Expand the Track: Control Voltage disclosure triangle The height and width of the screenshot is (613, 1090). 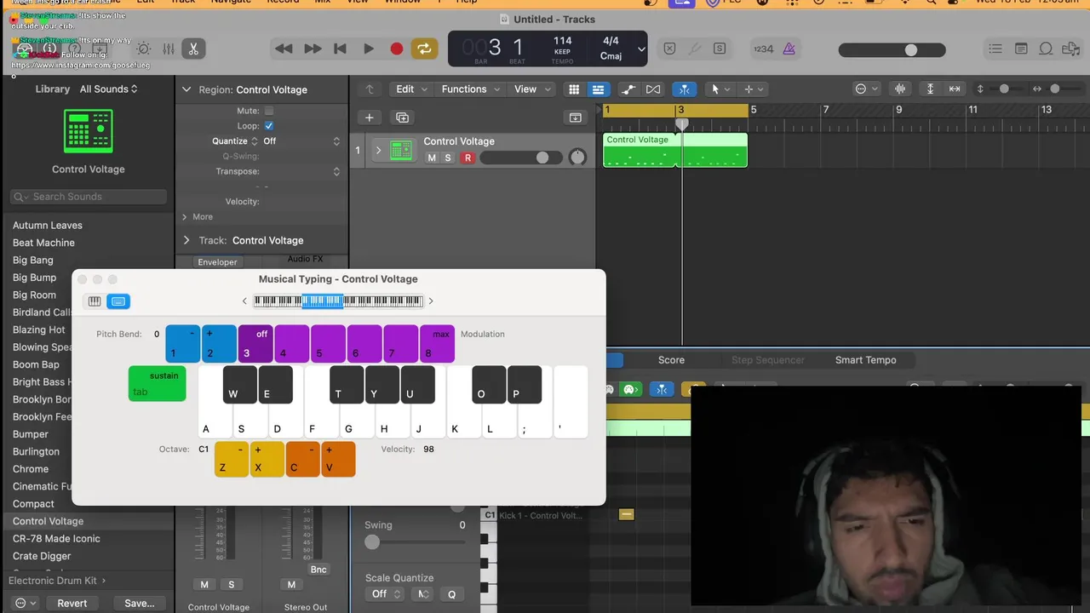pyautogui.click(x=186, y=240)
